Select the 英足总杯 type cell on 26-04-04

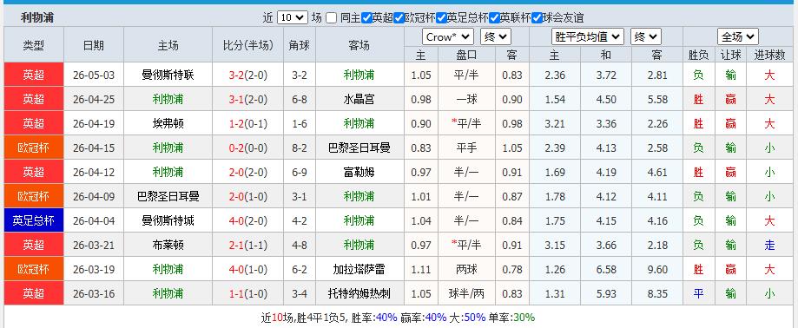(x=34, y=220)
